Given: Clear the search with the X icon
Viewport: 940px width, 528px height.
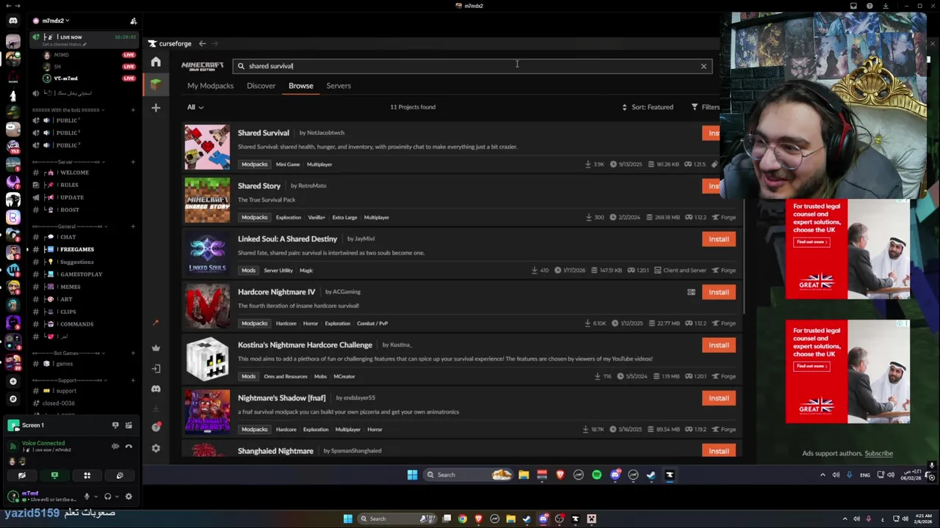Looking at the screenshot, I should [704, 66].
